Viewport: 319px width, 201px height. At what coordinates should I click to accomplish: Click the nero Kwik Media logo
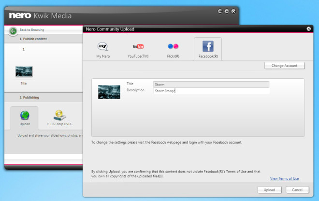40,15
